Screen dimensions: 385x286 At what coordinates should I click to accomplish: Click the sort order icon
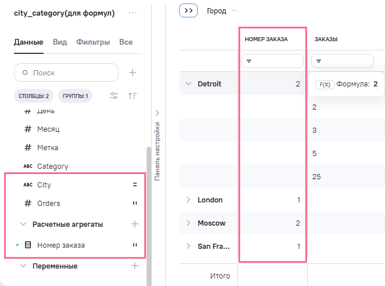(x=132, y=96)
